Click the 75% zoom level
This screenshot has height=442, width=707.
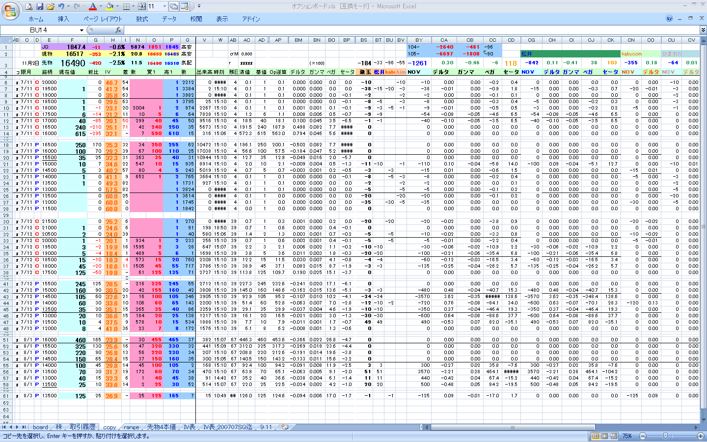pos(627,436)
